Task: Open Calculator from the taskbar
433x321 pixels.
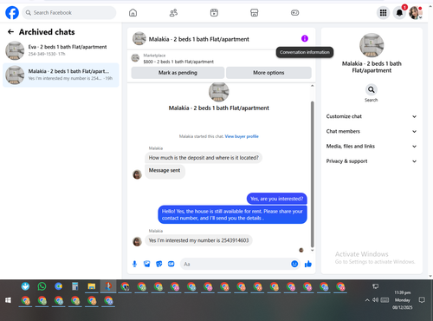Action: click(75, 286)
